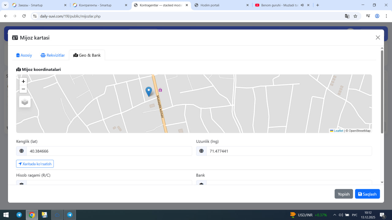Close the Mijoz kartasi dialog with X
392x220 pixels.
pos(378,38)
